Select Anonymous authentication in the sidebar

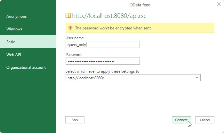17,16
